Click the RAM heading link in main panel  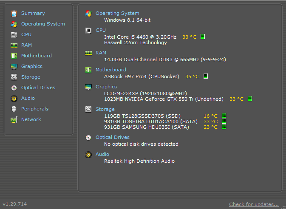click(x=101, y=53)
